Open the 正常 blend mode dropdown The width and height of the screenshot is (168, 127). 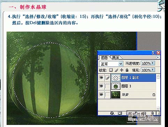coord(121,64)
